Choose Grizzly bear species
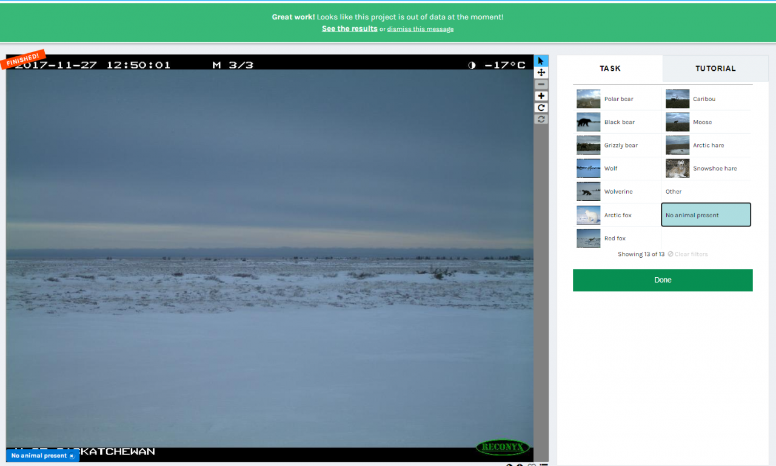 pyautogui.click(x=617, y=145)
